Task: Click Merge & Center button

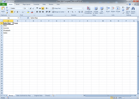Action: click(58, 12)
